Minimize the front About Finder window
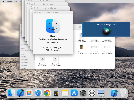This screenshot has height=100, width=134. (37, 12)
